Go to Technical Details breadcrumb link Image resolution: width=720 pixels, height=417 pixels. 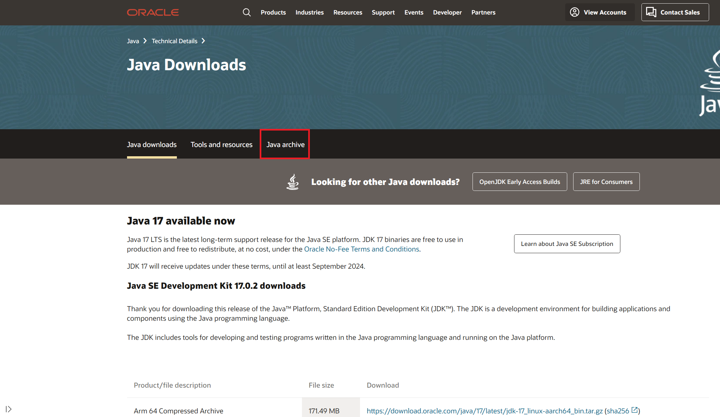click(x=175, y=41)
